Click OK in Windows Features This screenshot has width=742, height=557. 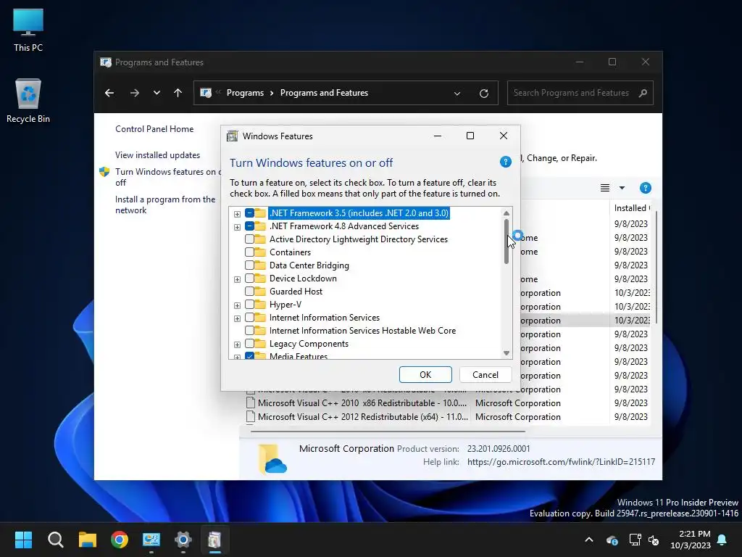425,375
